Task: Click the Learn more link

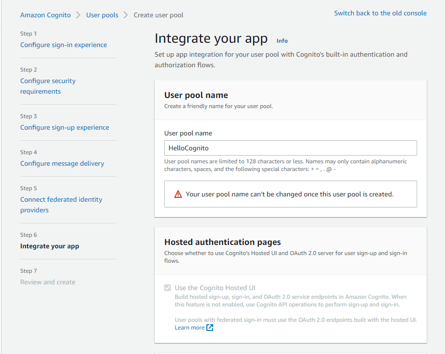Action: point(190,328)
